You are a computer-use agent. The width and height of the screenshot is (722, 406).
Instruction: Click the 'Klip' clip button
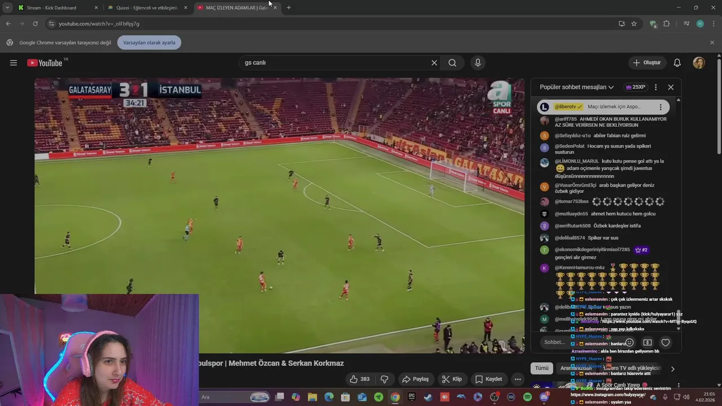pyautogui.click(x=452, y=379)
